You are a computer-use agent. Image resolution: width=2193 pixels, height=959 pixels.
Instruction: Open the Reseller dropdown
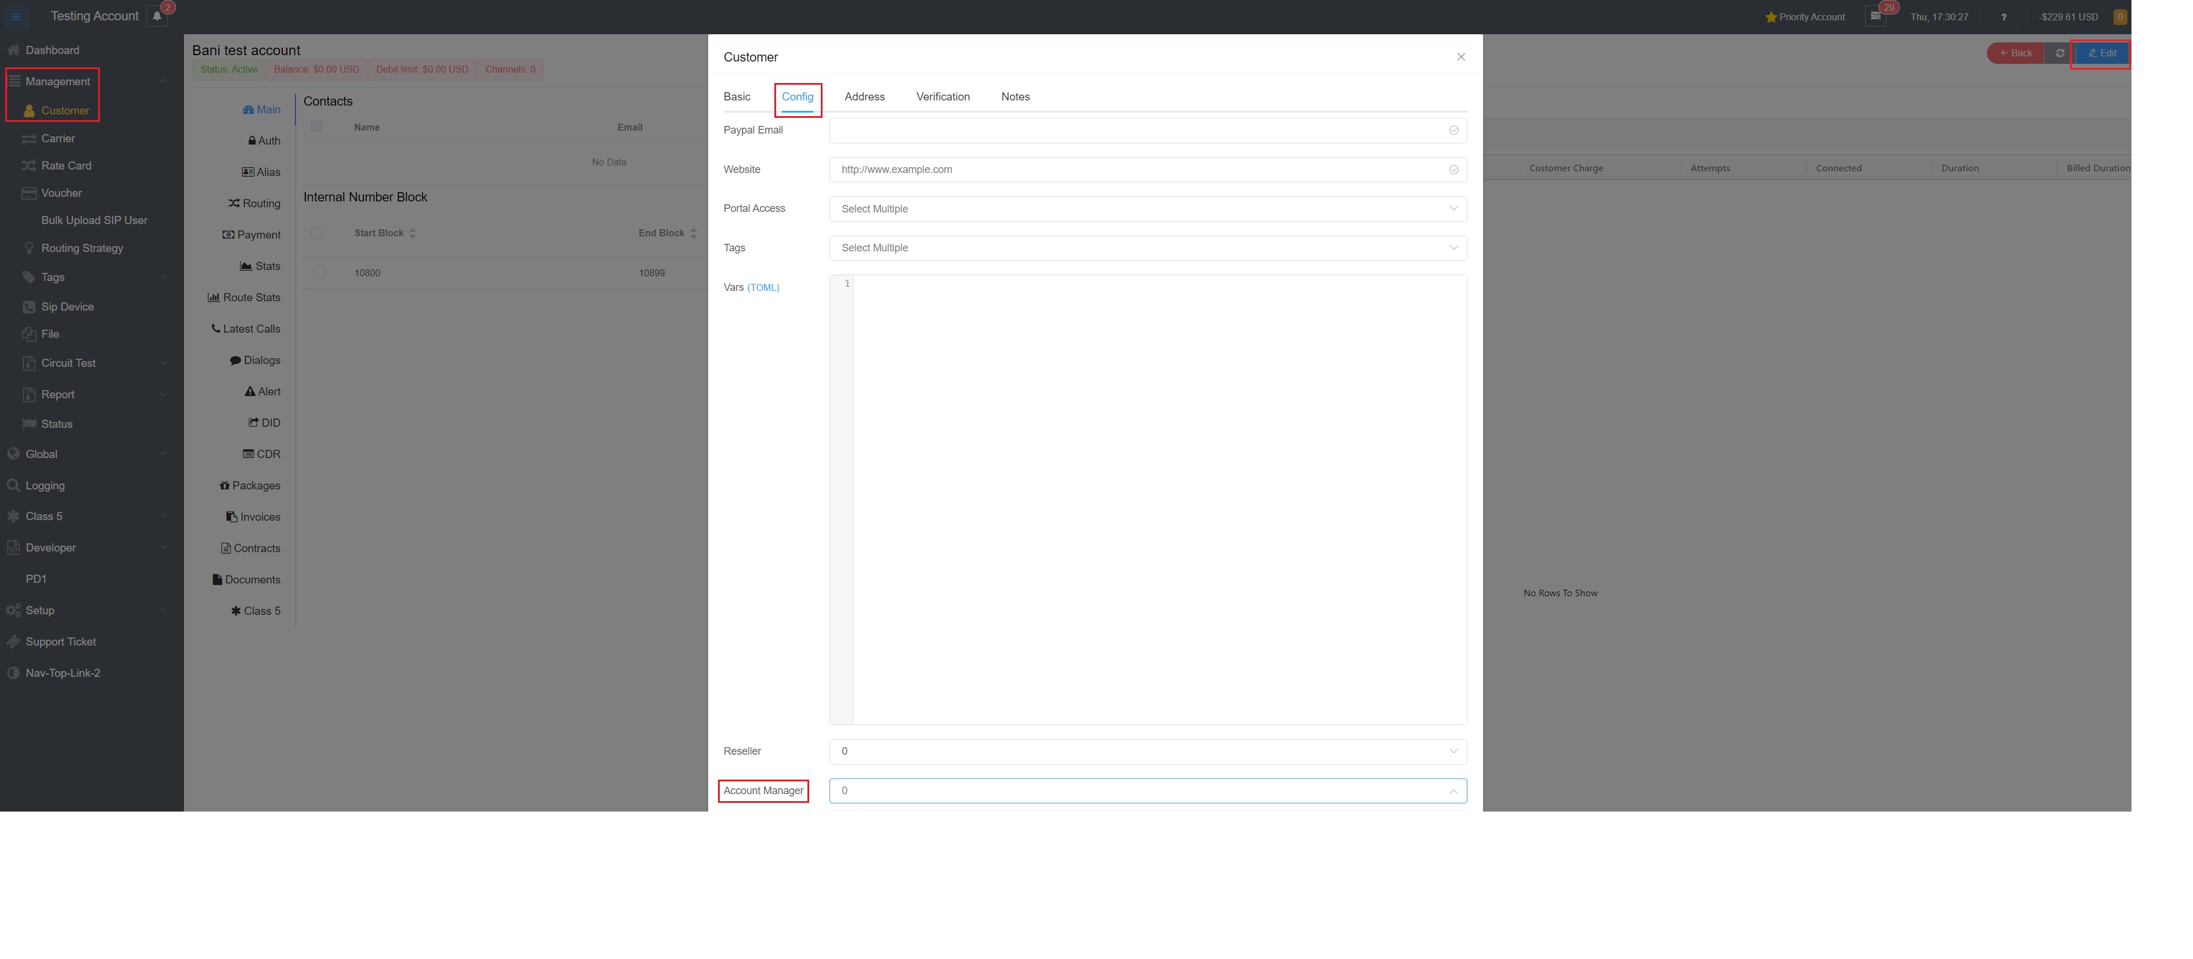pyautogui.click(x=1147, y=751)
